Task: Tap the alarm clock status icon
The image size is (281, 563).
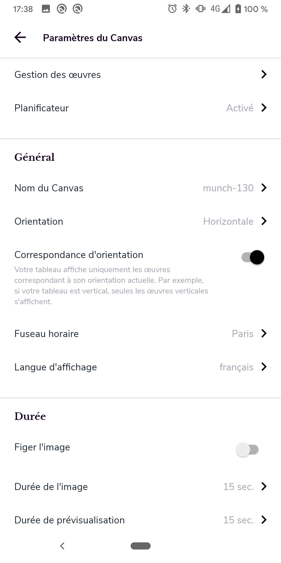Action: point(172,9)
